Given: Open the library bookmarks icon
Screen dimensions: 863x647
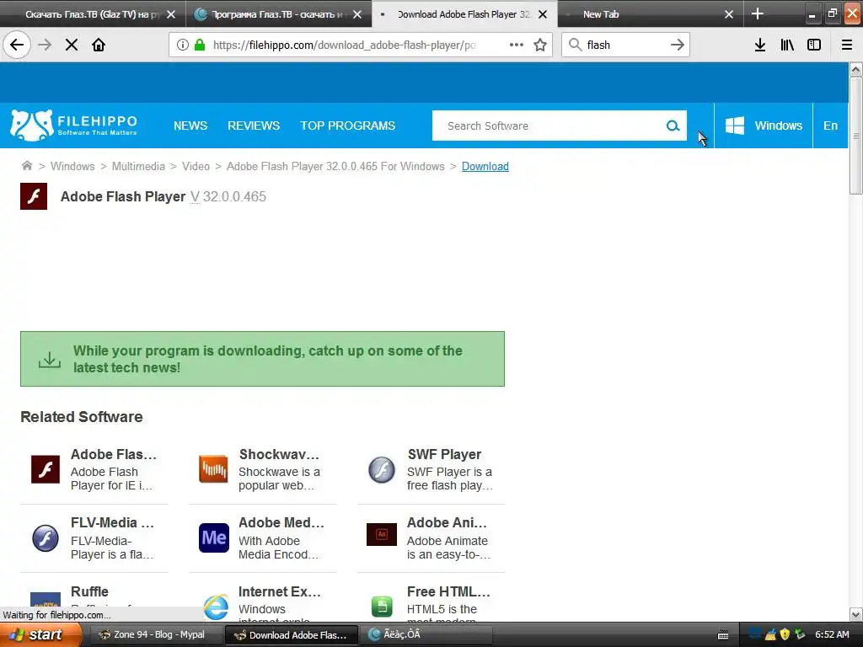Looking at the screenshot, I should coord(788,45).
